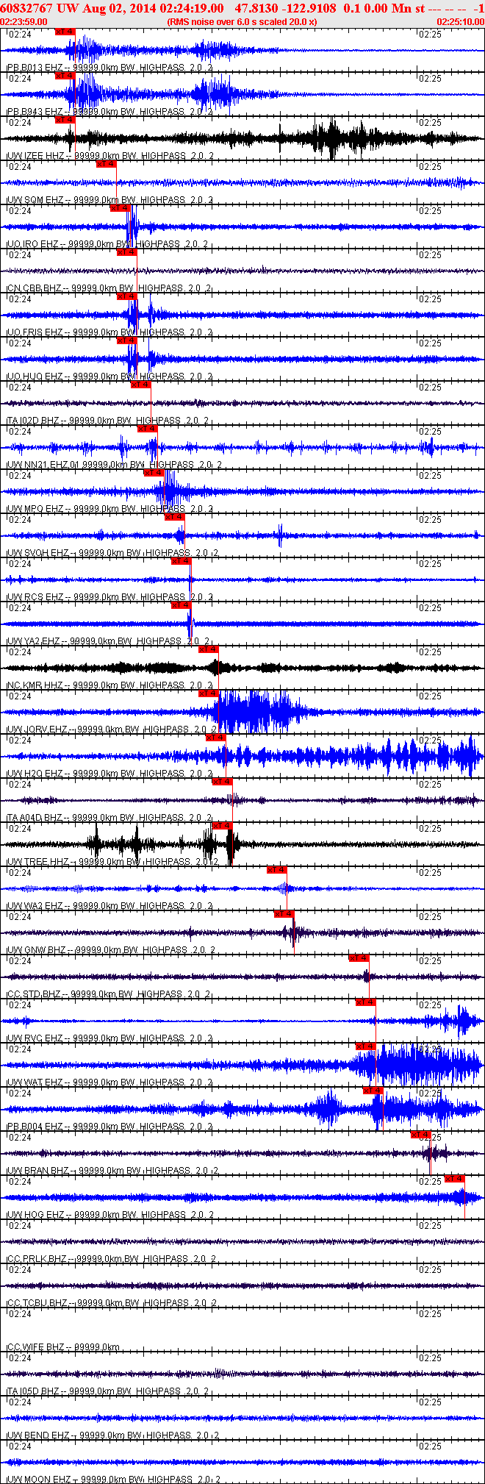Select the 'UW MOON EHZ' station label
This screenshot has width=485, height=1484.
tap(39, 1479)
